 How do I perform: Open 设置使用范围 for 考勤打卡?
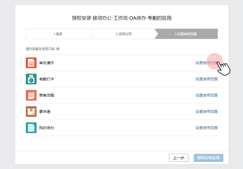point(206,79)
